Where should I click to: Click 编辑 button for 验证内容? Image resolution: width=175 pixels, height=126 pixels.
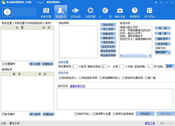[x=163, y=34]
